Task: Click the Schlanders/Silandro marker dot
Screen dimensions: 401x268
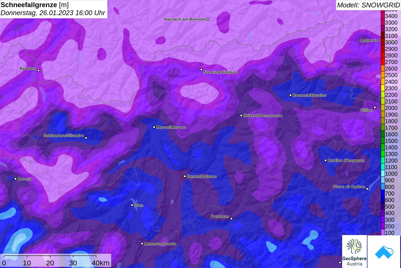Action: point(86,138)
